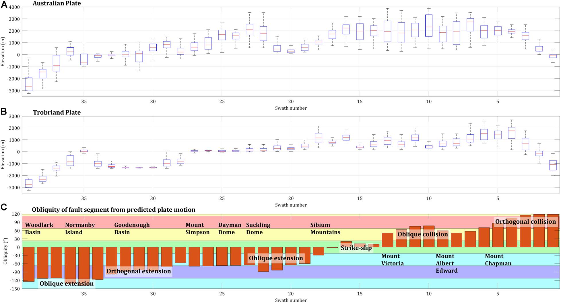561x303 pixels.
Task: Click the "Orthogonal collision" annotation
Action: (x=526, y=222)
